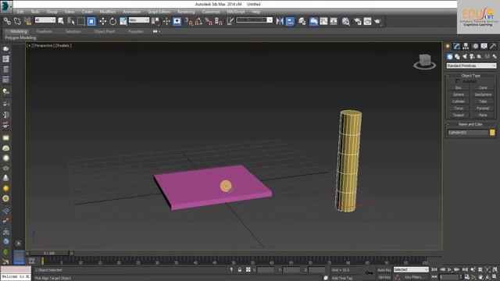Toggle the Percent Snap button
Image resolution: width=500 pixels, height=281 pixels.
[209, 21]
